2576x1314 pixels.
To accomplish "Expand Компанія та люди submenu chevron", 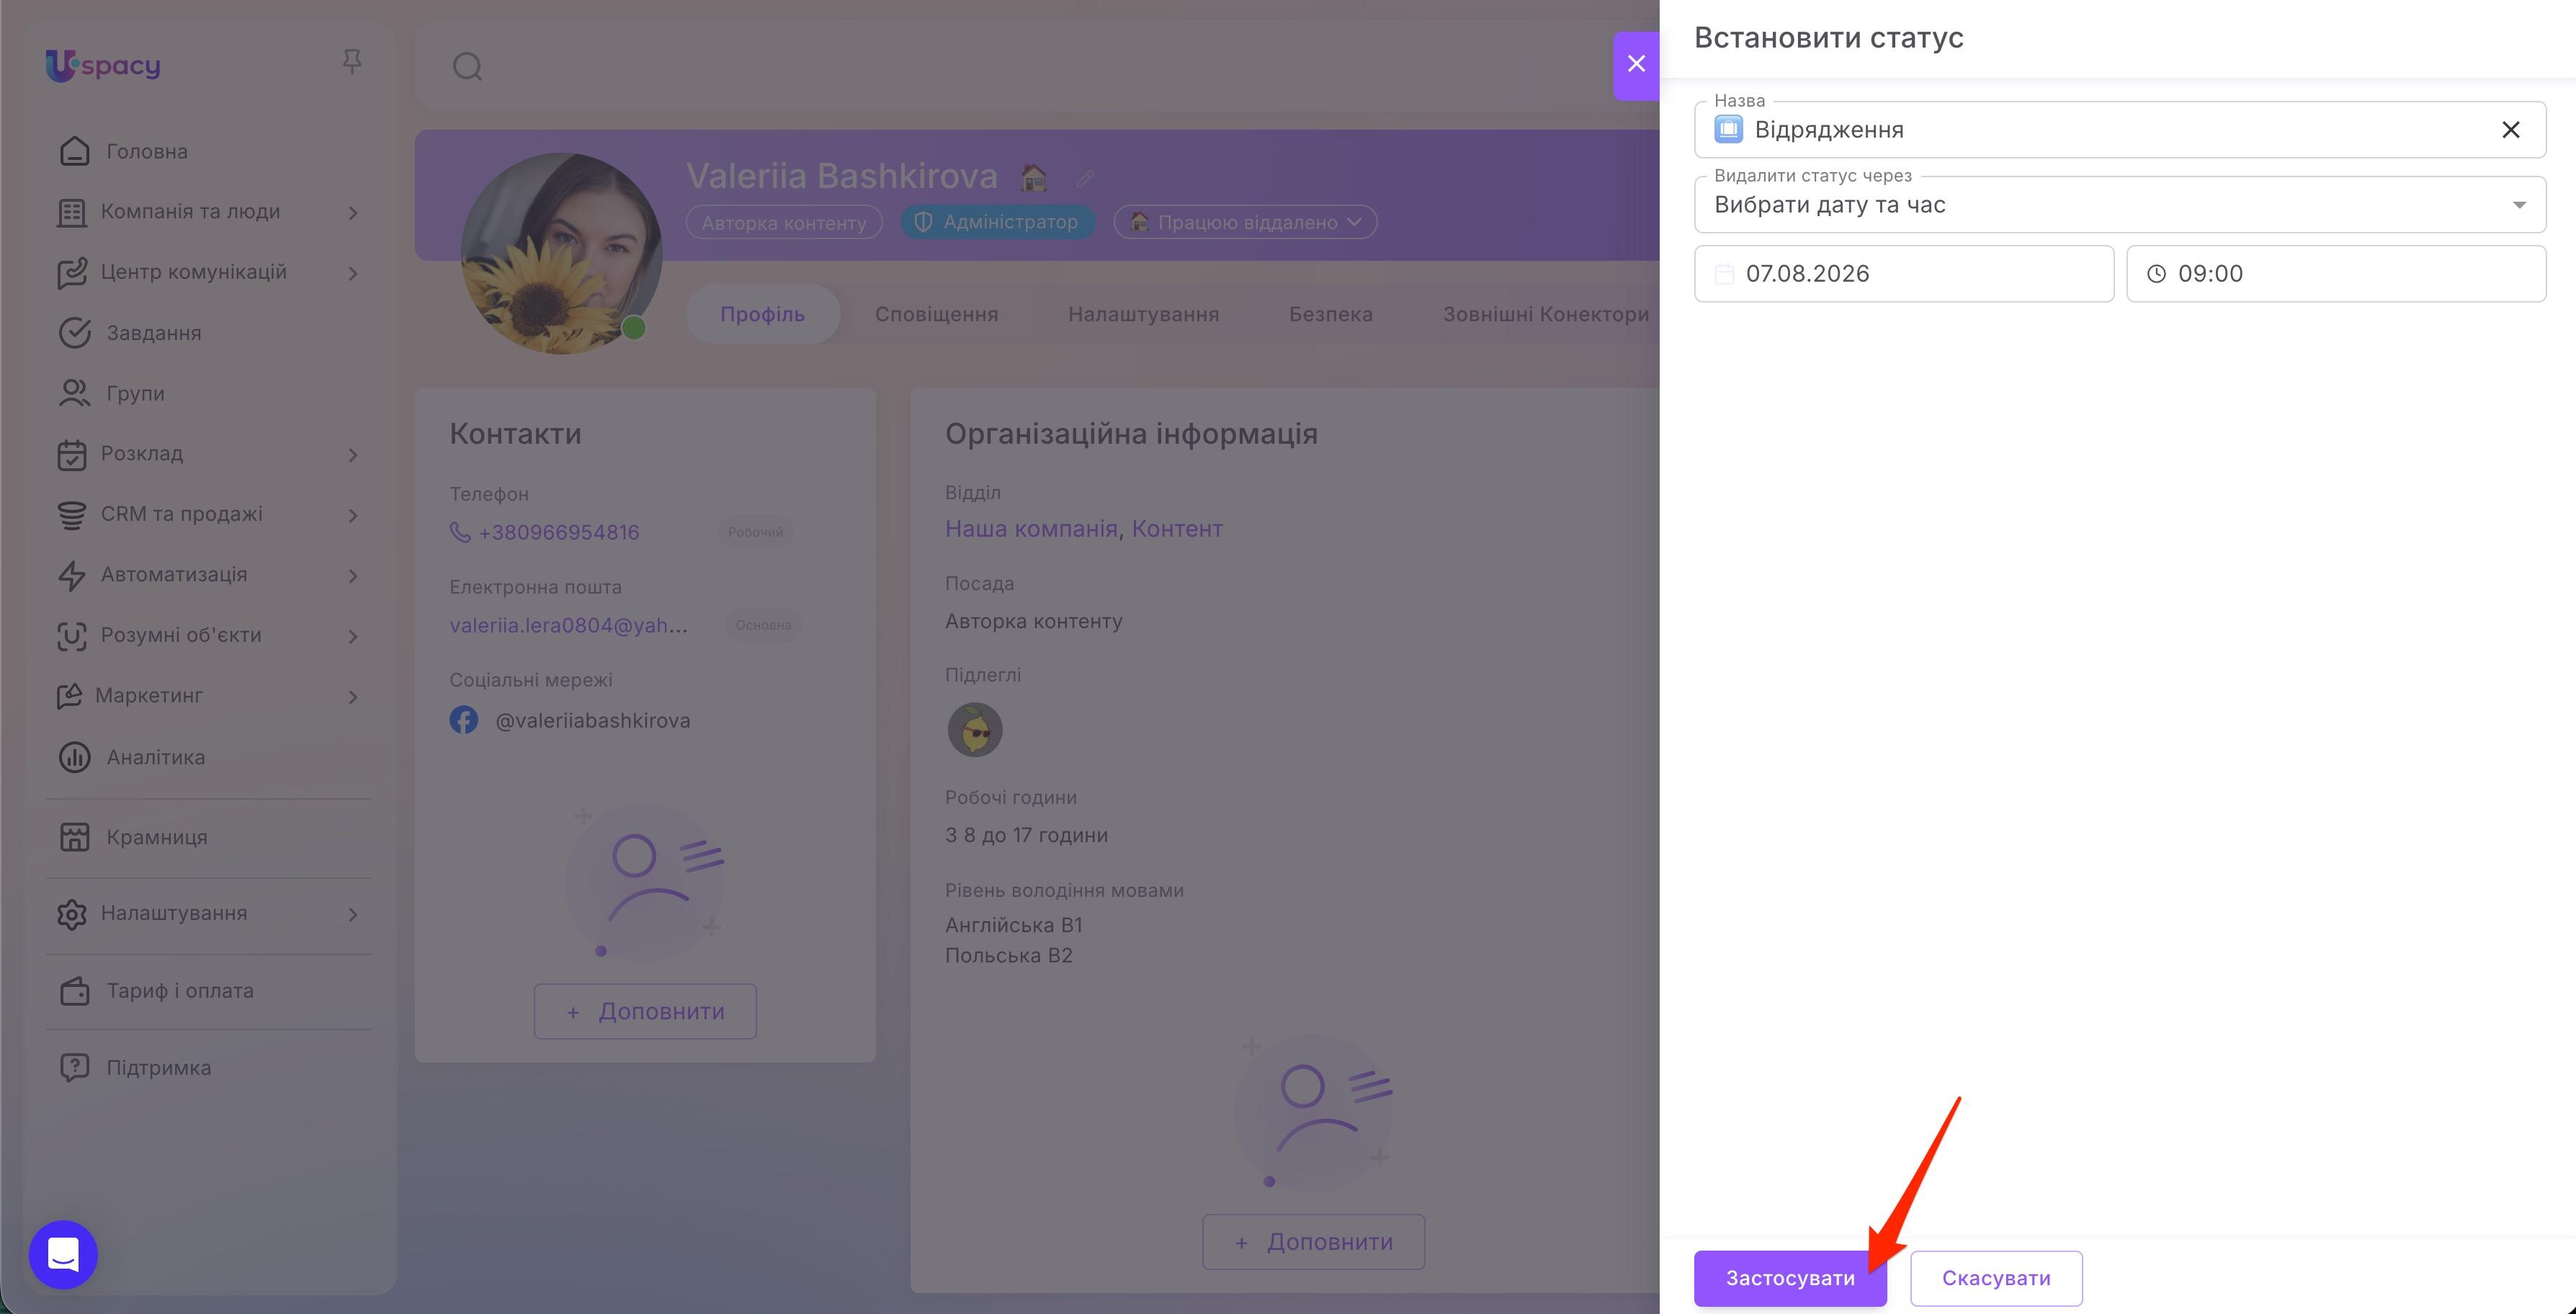I will (x=352, y=212).
